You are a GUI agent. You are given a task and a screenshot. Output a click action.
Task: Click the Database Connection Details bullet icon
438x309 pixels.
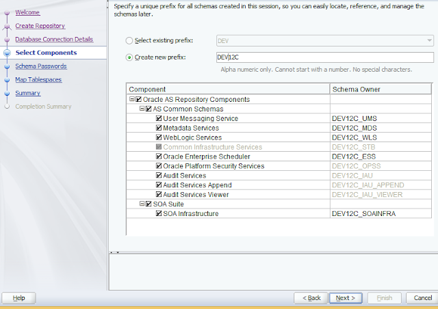click(x=8, y=40)
